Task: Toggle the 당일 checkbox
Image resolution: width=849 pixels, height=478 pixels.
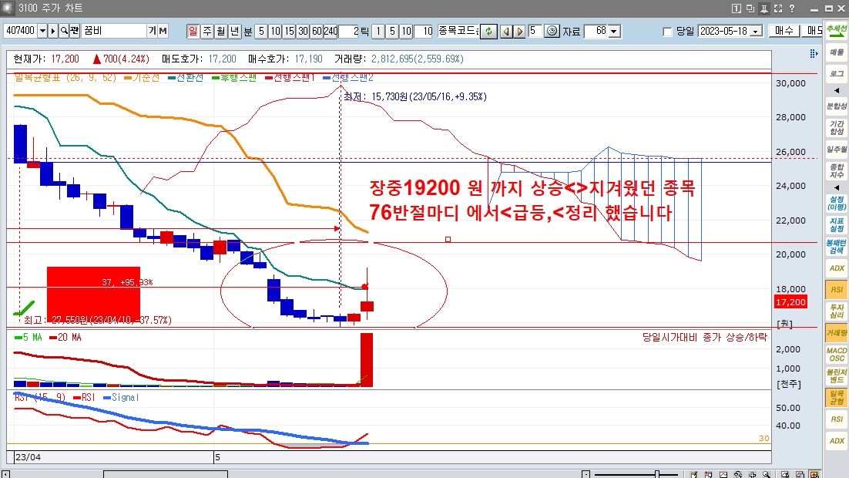Action: click(668, 32)
